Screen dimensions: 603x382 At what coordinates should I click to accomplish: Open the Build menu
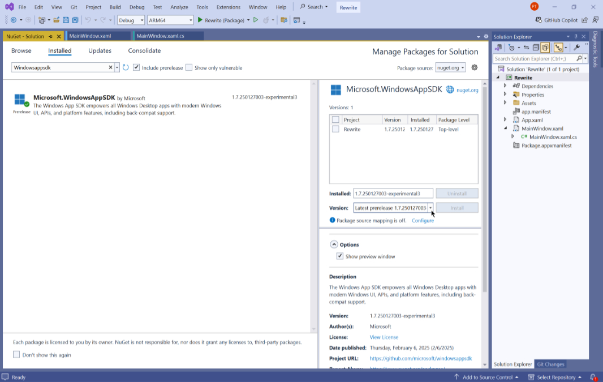115,7
